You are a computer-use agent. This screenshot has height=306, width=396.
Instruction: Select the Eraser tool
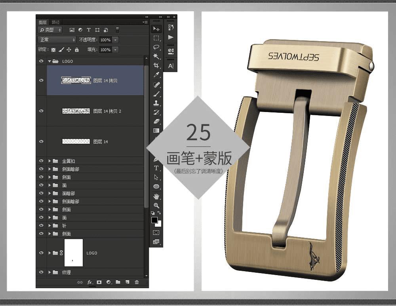pos(156,121)
